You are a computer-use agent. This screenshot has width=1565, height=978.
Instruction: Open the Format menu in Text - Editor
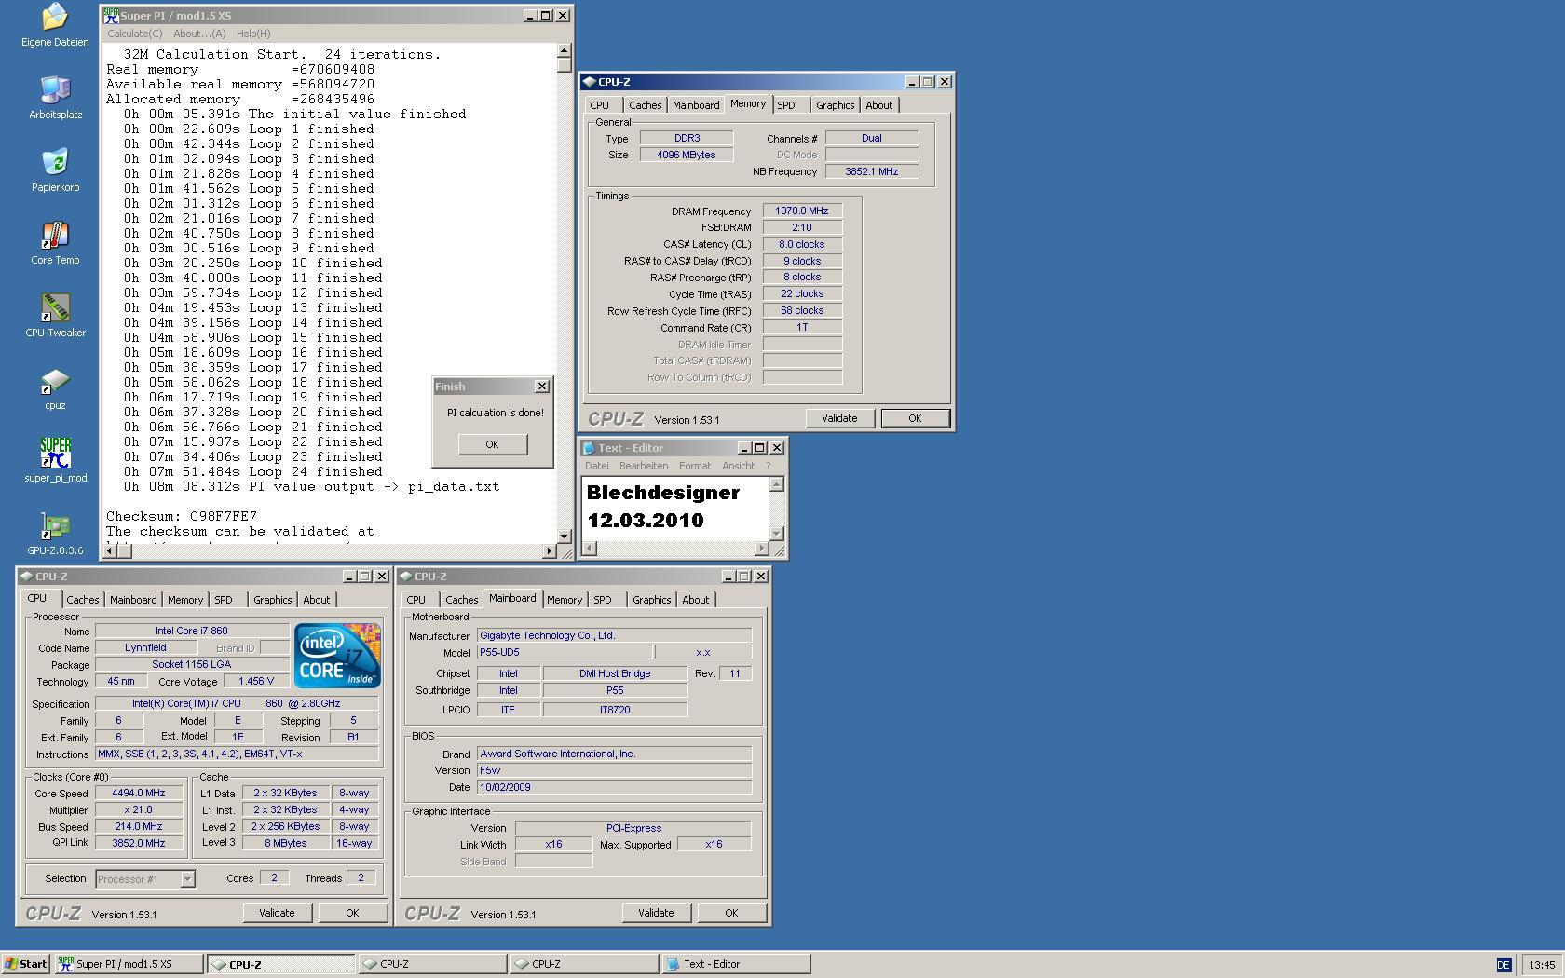[695, 466]
